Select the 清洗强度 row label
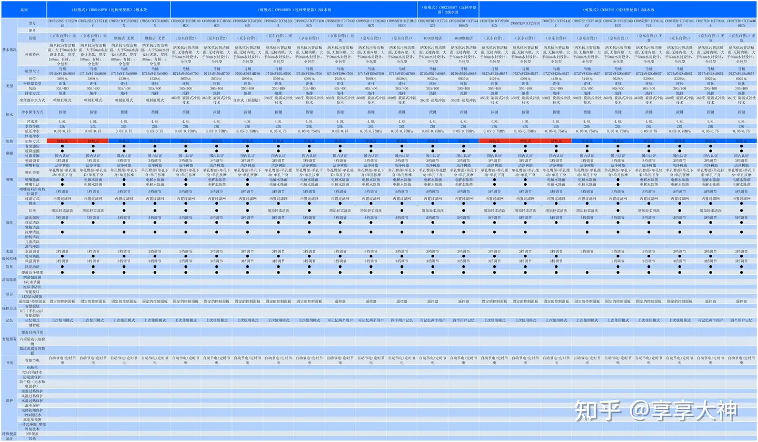The width and height of the screenshot is (758, 442). click(32, 217)
